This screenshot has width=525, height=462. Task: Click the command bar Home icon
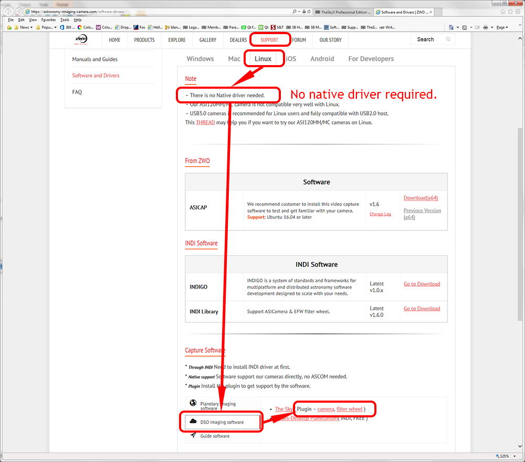tap(451, 27)
